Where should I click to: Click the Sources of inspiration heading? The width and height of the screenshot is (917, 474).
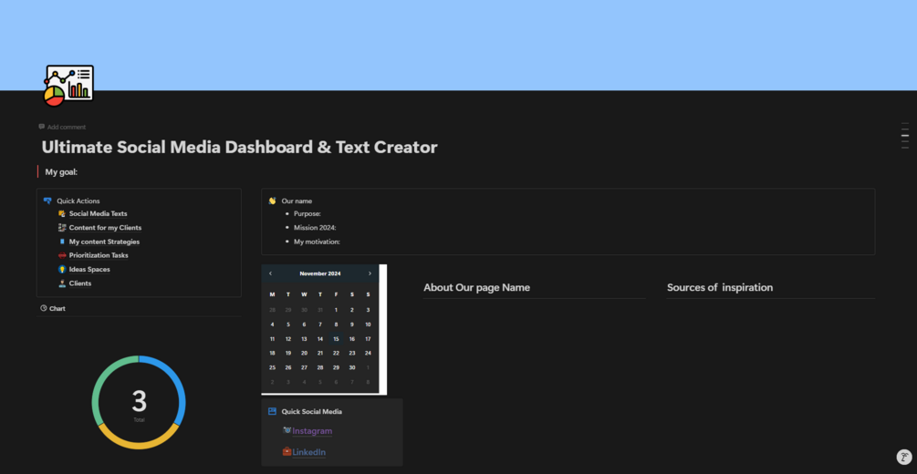pos(720,287)
